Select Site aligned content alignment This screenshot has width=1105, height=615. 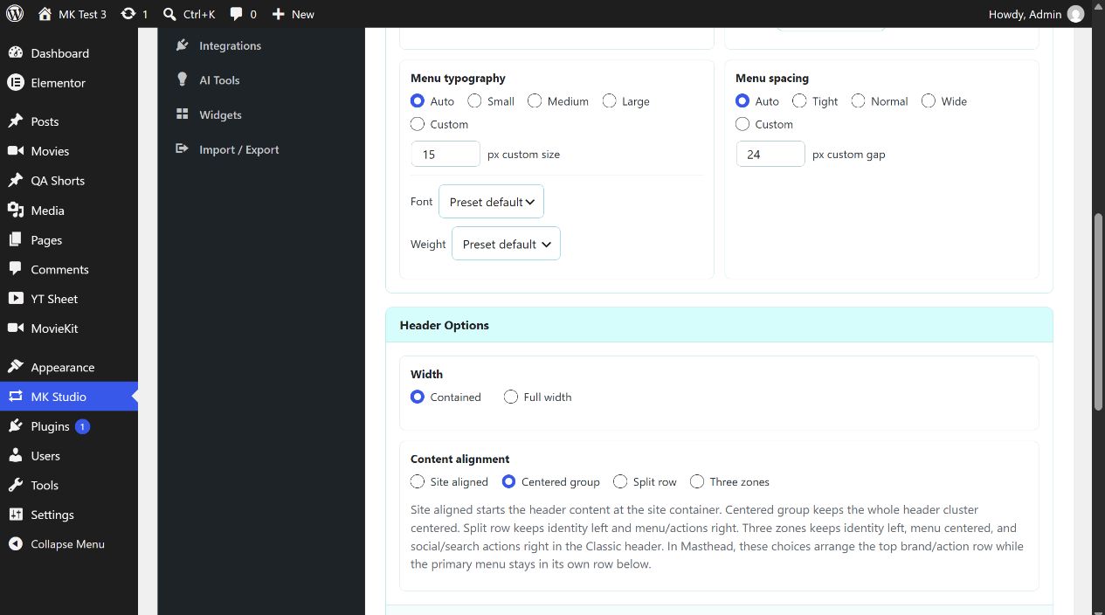pyautogui.click(x=418, y=481)
